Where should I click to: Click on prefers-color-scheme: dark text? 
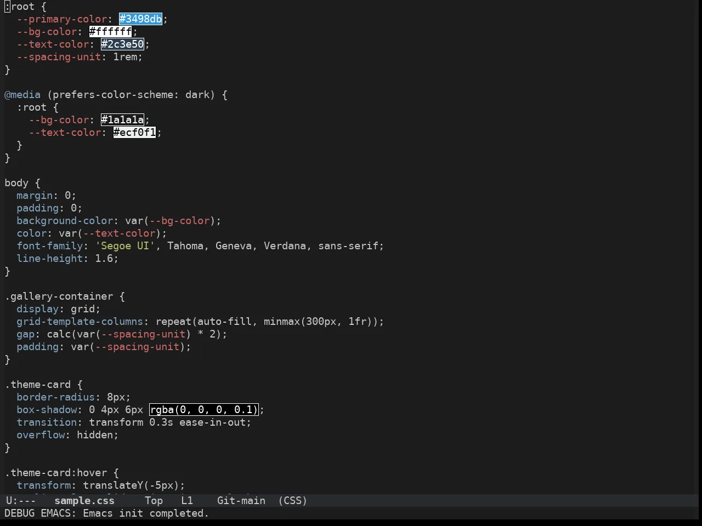pyautogui.click(x=131, y=95)
